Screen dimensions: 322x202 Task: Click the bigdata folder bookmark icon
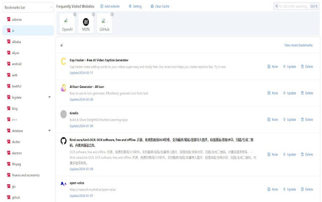tap(9, 97)
